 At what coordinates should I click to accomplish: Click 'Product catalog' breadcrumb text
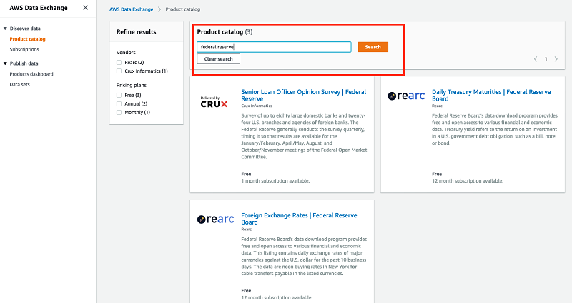coord(183,9)
